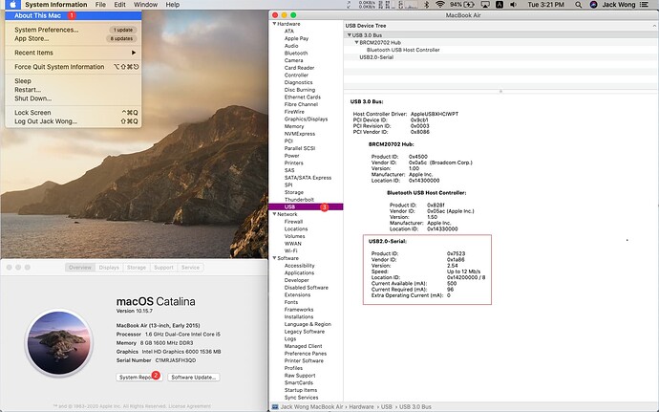The width and height of the screenshot is (659, 412).
Task: Choose Shut Down in Apple menu
Action: coord(74,98)
